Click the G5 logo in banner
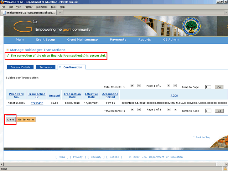Viewport: 228px width, 171px height. pos(25,26)
